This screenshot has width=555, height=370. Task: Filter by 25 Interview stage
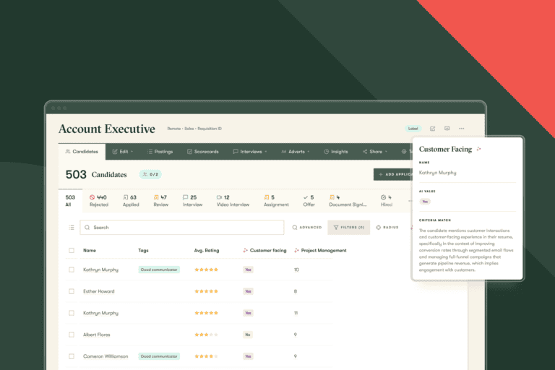tap(192, 201)
